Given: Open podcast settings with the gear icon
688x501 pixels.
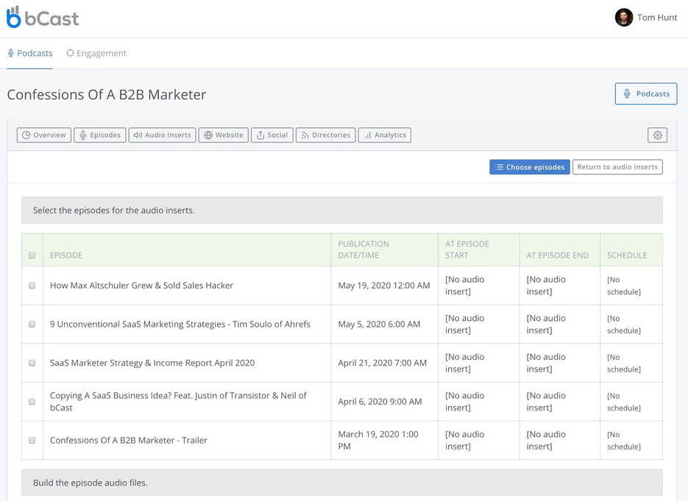Looking at the screenshot, I should (657, 135).
